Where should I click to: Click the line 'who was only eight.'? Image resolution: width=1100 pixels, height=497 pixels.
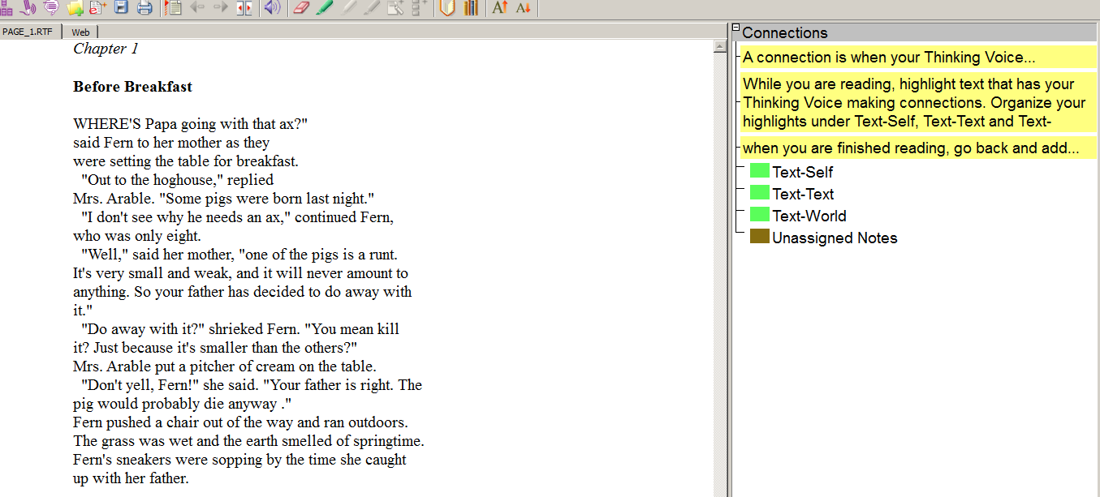tap(136, 236)
